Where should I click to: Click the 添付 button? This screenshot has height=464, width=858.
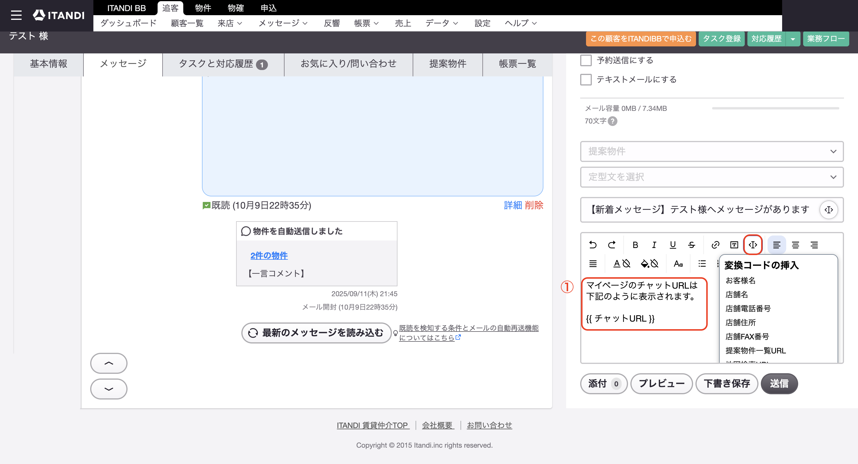click(604, 384)
